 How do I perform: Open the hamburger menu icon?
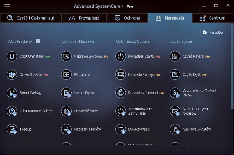pos(7,6)
